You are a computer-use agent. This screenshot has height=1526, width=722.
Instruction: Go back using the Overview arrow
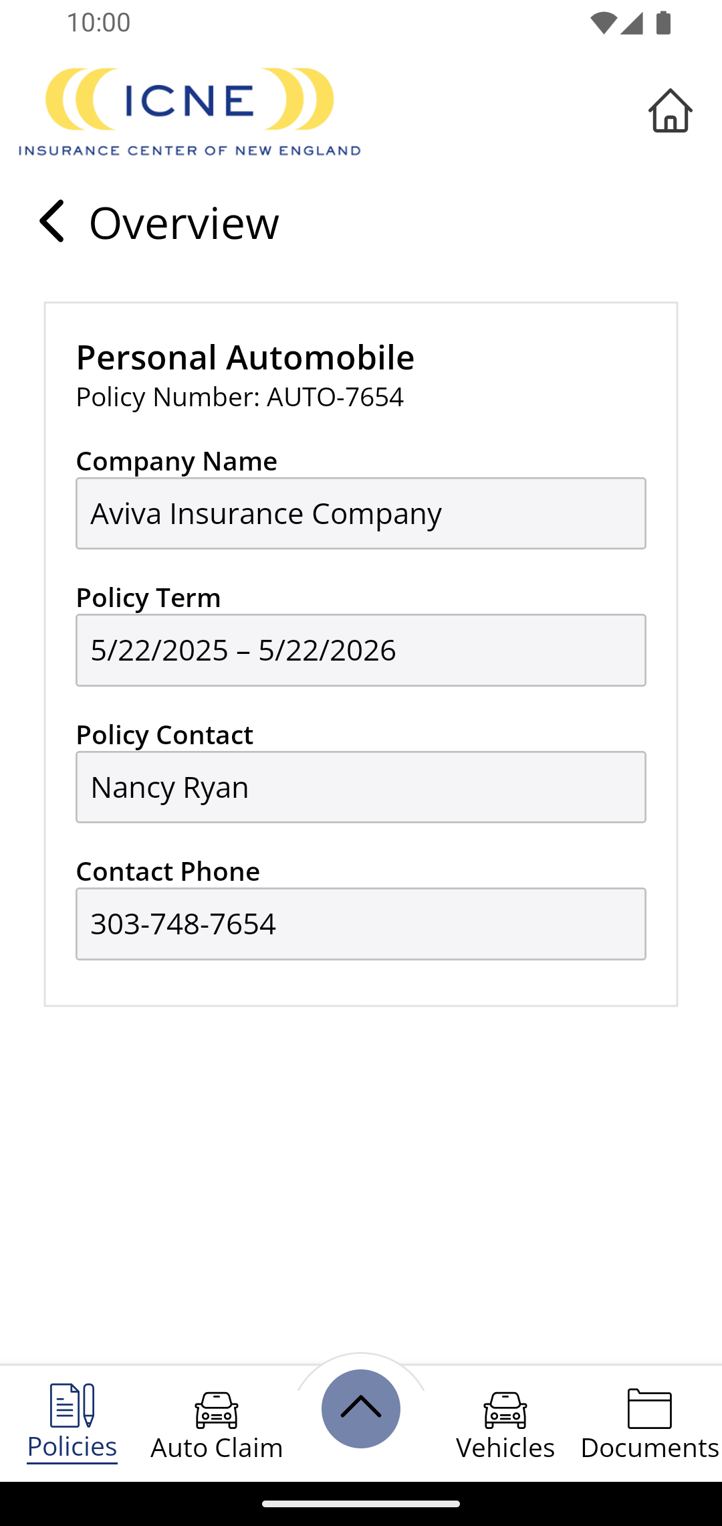click(x=51, y=221)
